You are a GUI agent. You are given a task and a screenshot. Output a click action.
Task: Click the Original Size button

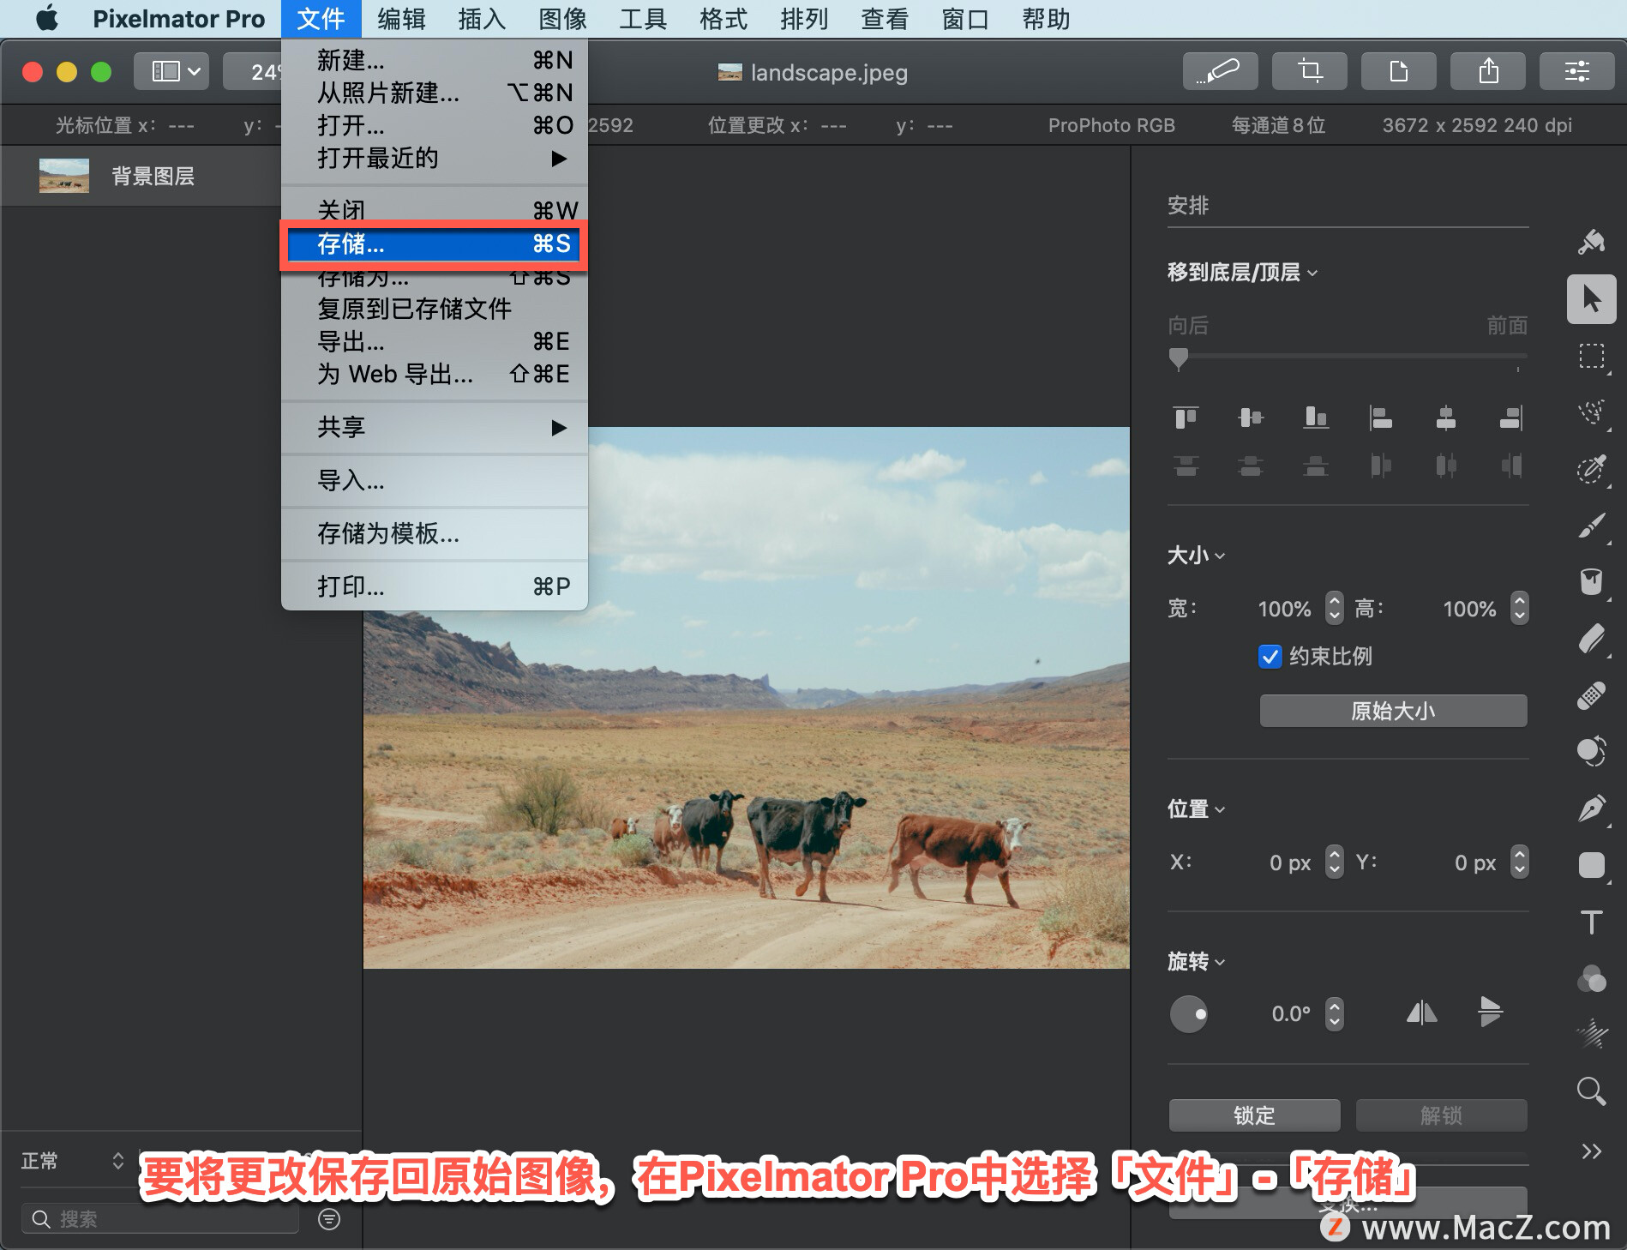[1393, 711]
